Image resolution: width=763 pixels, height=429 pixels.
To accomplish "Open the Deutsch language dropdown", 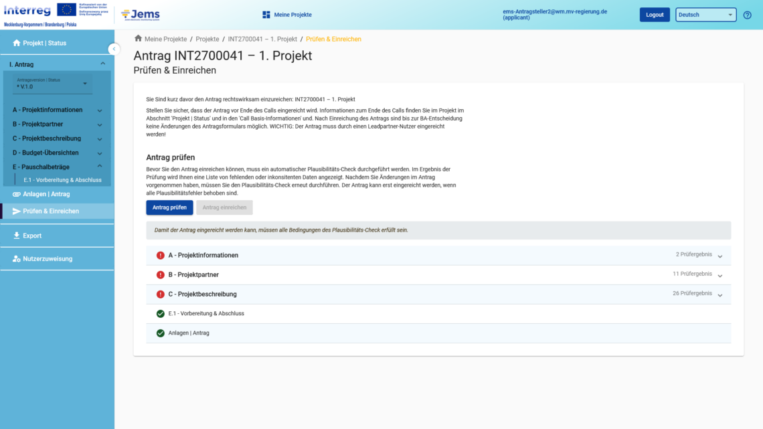I will point(705,15).
